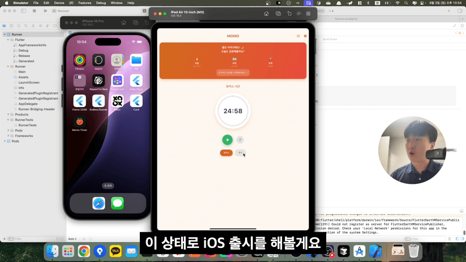Open the Xcode find navigator
Screen dimensions: 466x262
click(x=26, y=26)
